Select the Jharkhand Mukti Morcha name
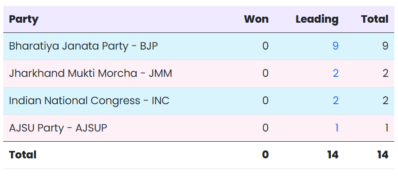This screenshot has width=398, height=188. [90, 74]
